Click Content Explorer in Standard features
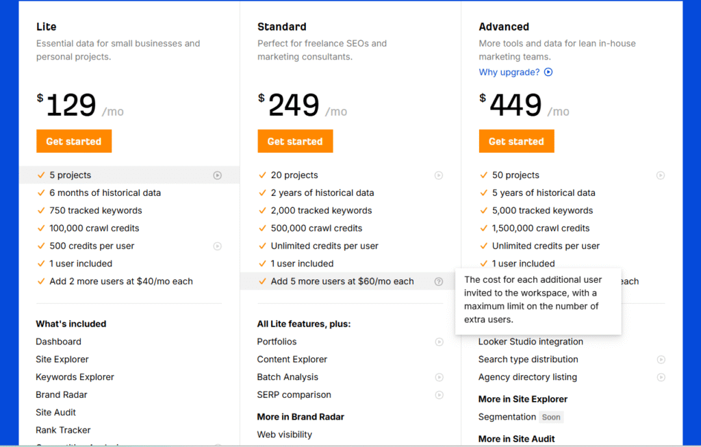 tap(292, 359)
